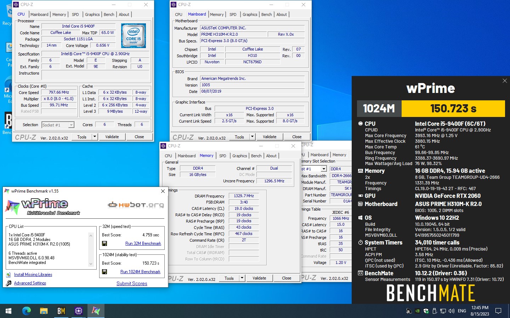Viewport: 510px width, 318px height.
Task: Click Validate in CPU window
Action: click(x=112, y=137)
